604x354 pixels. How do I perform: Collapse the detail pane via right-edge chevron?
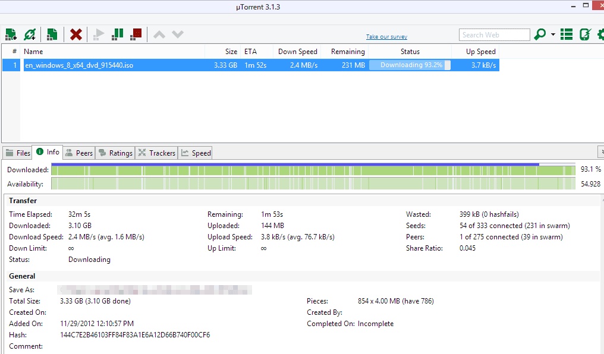(x=600, y=151)
